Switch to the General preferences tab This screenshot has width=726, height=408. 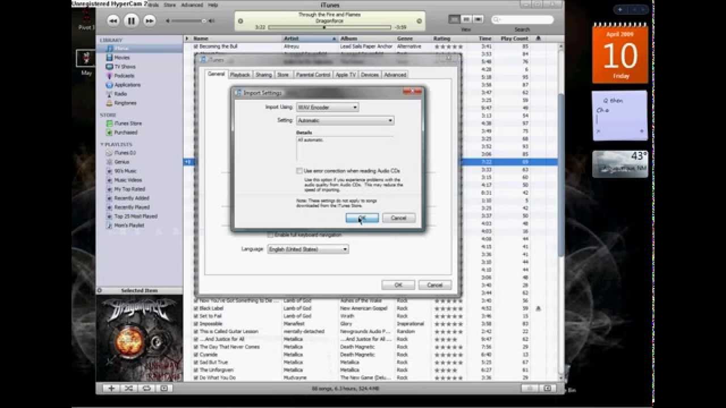click(216, 74)
